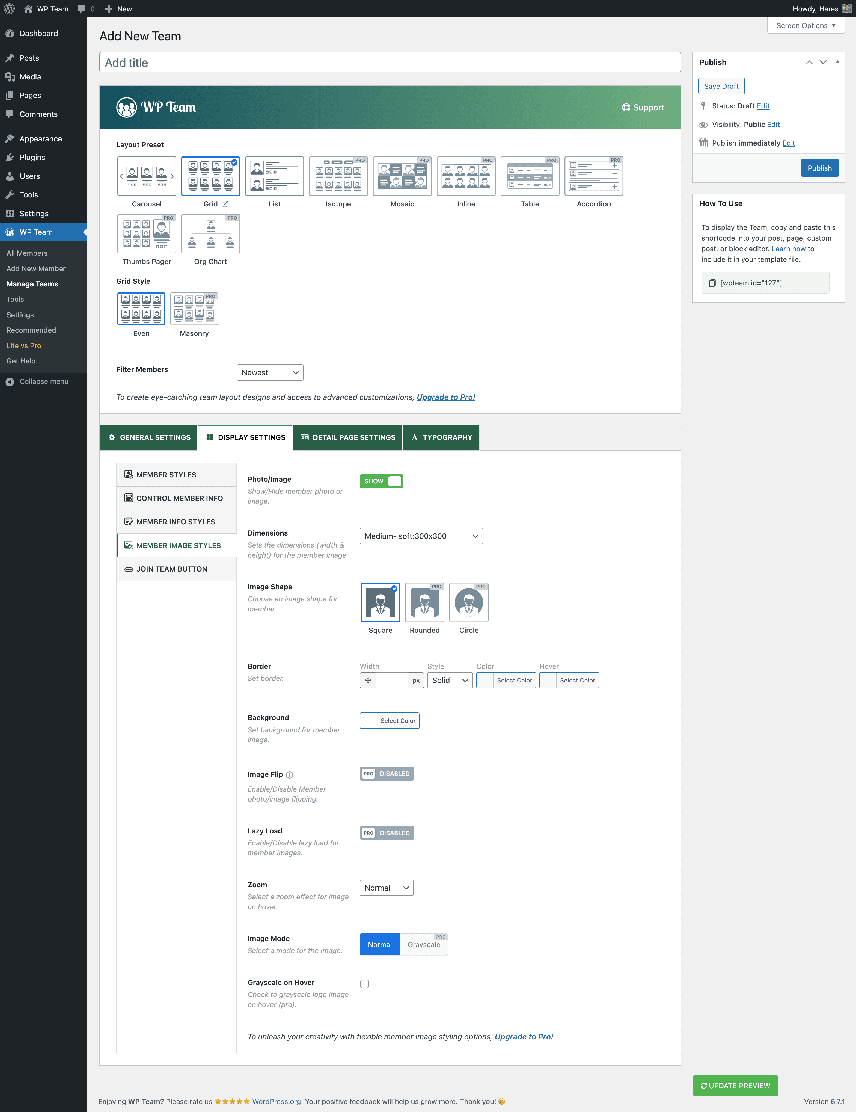Choose the List layout preset icon
Viewport: 856px width, 1112px height.
pyautogui.click(x=274, y=176)
